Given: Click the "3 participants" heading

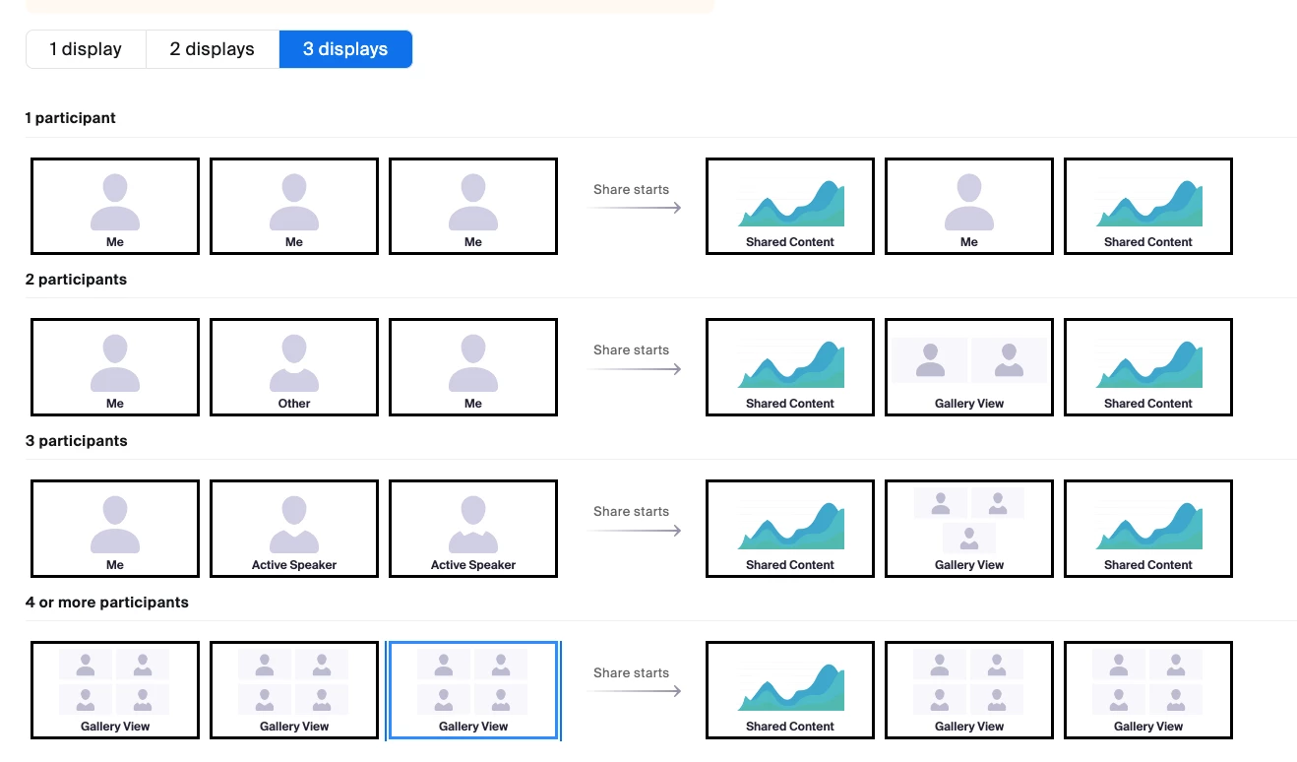Looking at the screenshot, I should pyautogui.click(x=76, y=441).
